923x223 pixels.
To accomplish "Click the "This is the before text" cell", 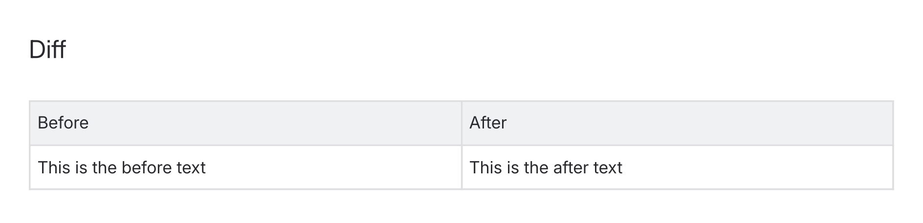I will point(122,167).
